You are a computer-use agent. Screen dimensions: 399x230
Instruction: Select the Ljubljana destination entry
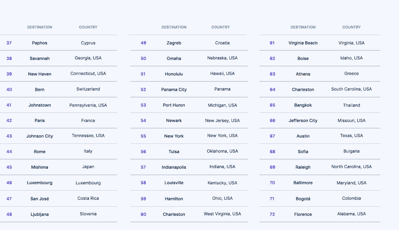point(40,214)
